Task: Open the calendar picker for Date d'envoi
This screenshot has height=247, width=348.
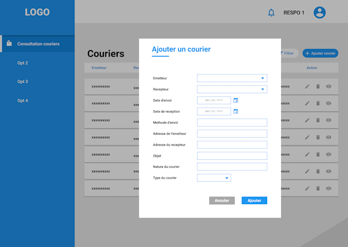Action: click(x=236, y=100)
